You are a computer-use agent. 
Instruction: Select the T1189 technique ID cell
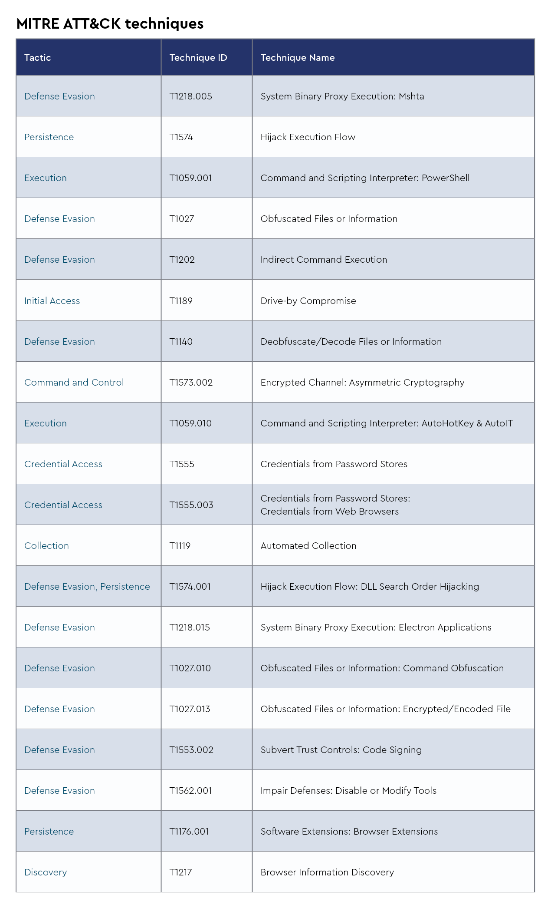(x=181, y=301)
